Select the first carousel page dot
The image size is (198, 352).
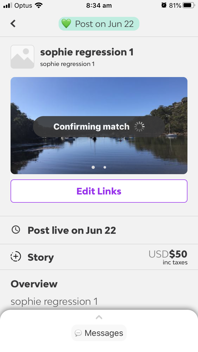coord(93,167)
